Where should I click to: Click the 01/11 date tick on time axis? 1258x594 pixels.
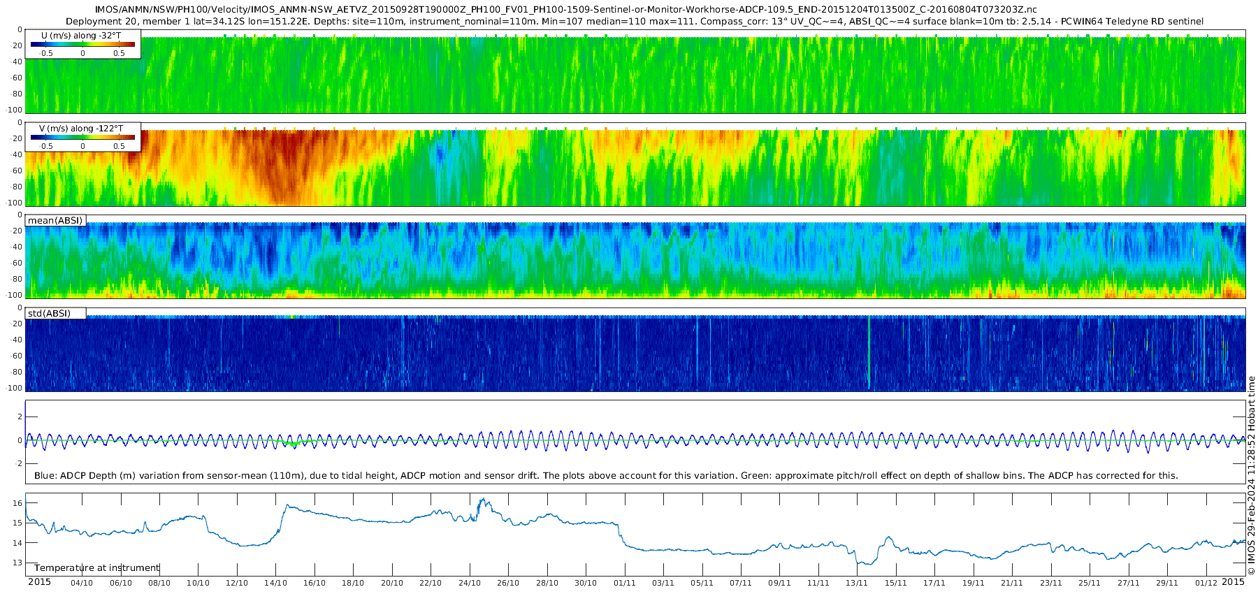[624, 583]
